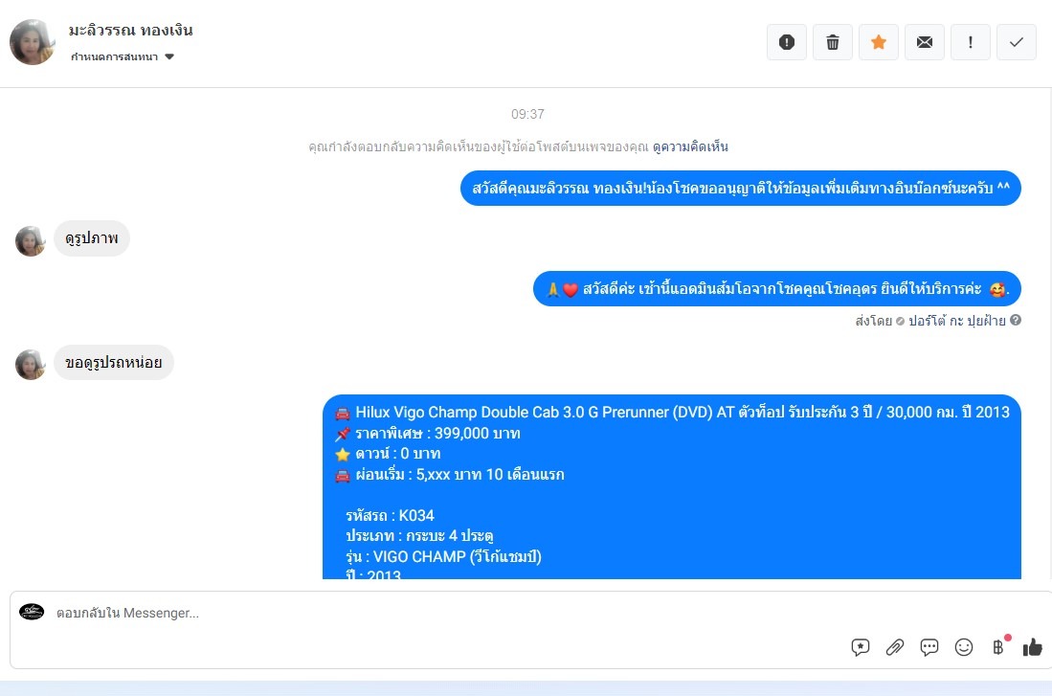Mark conversation as spam with exclamation circle icon
The image size is (1052, 696).
click(x=786, y=42)
